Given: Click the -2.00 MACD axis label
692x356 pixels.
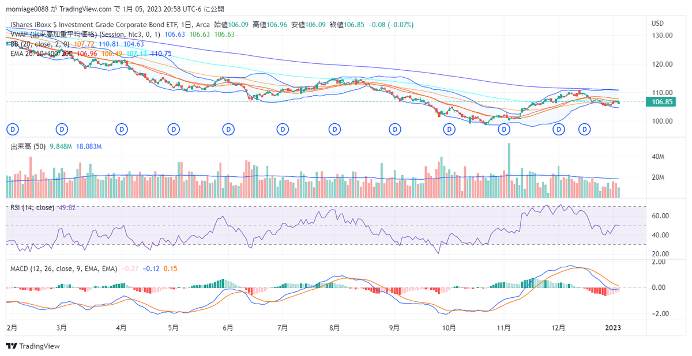Looking at the screenshot, I should coord(659,314).
